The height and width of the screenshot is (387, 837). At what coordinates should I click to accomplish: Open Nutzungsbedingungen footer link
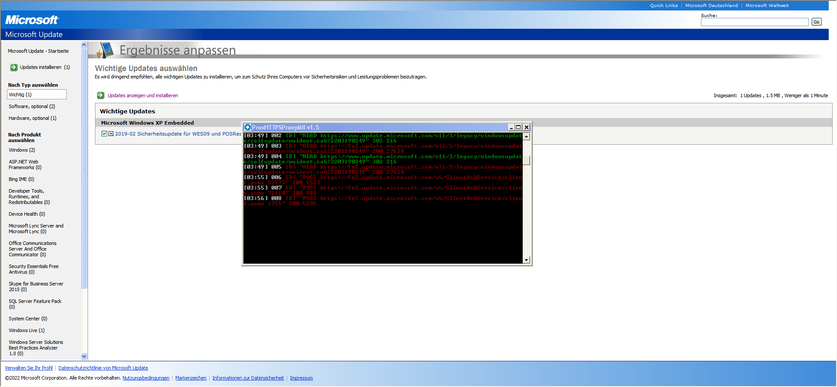146,378
